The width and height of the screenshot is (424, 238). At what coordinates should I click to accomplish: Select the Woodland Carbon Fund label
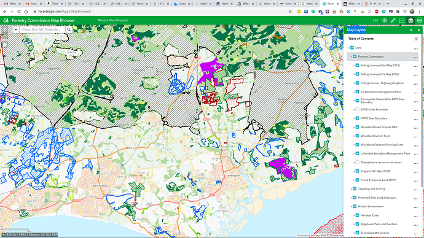pyautogui.click(x=375, y=136)
